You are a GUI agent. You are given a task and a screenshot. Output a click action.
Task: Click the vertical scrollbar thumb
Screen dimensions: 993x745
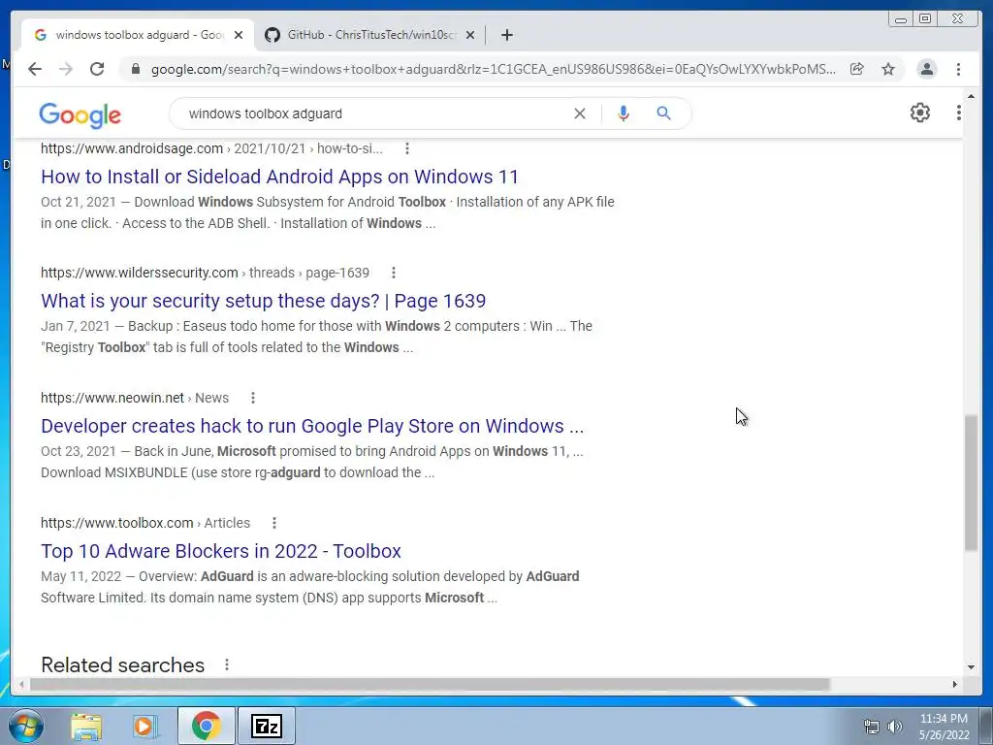pos(971,483)
